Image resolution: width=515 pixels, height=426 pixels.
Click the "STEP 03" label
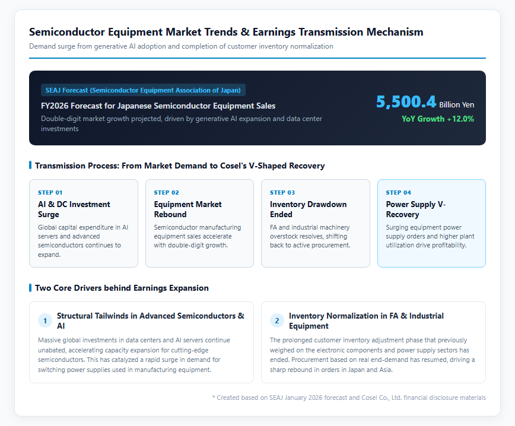(x=282, y=192)
